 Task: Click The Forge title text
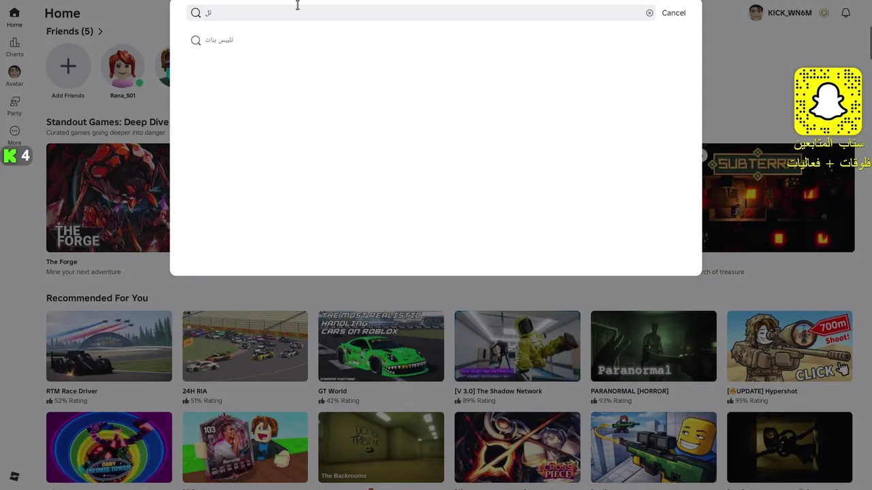(x=61, y=262)
